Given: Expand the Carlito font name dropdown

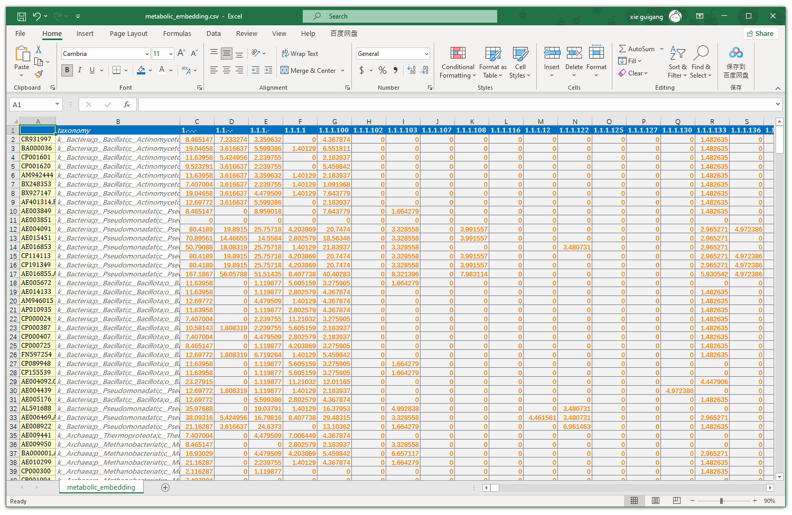Looking at the screenshot, I should (147, 54).
